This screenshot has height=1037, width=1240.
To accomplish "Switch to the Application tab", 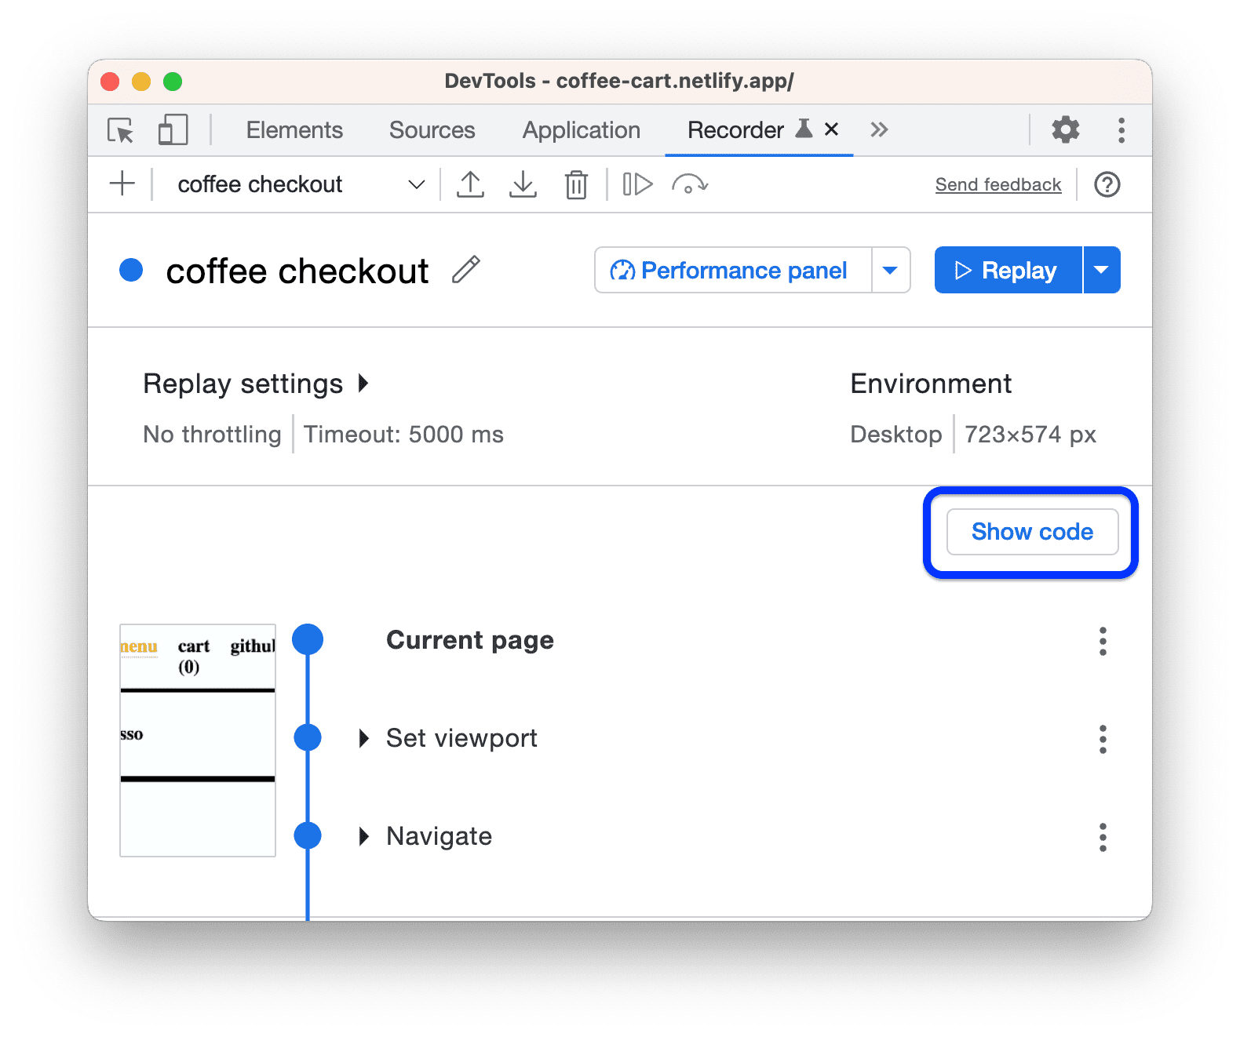I will tap(581, 130).
